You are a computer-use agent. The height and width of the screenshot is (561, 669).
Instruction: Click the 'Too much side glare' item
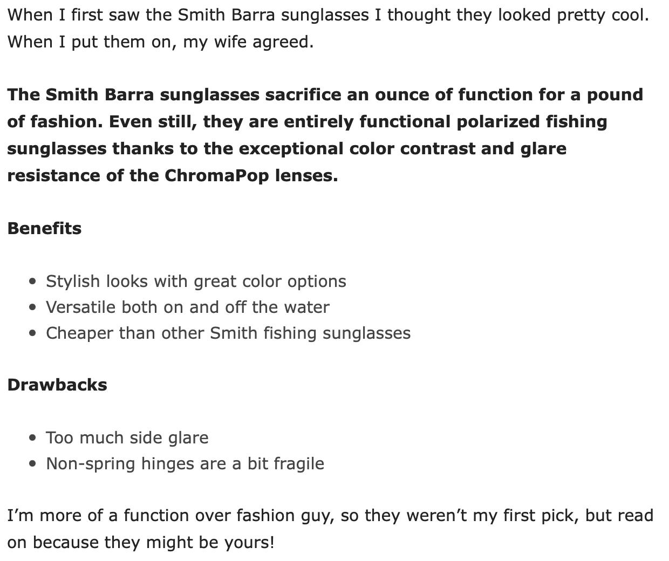coord(127,437)
